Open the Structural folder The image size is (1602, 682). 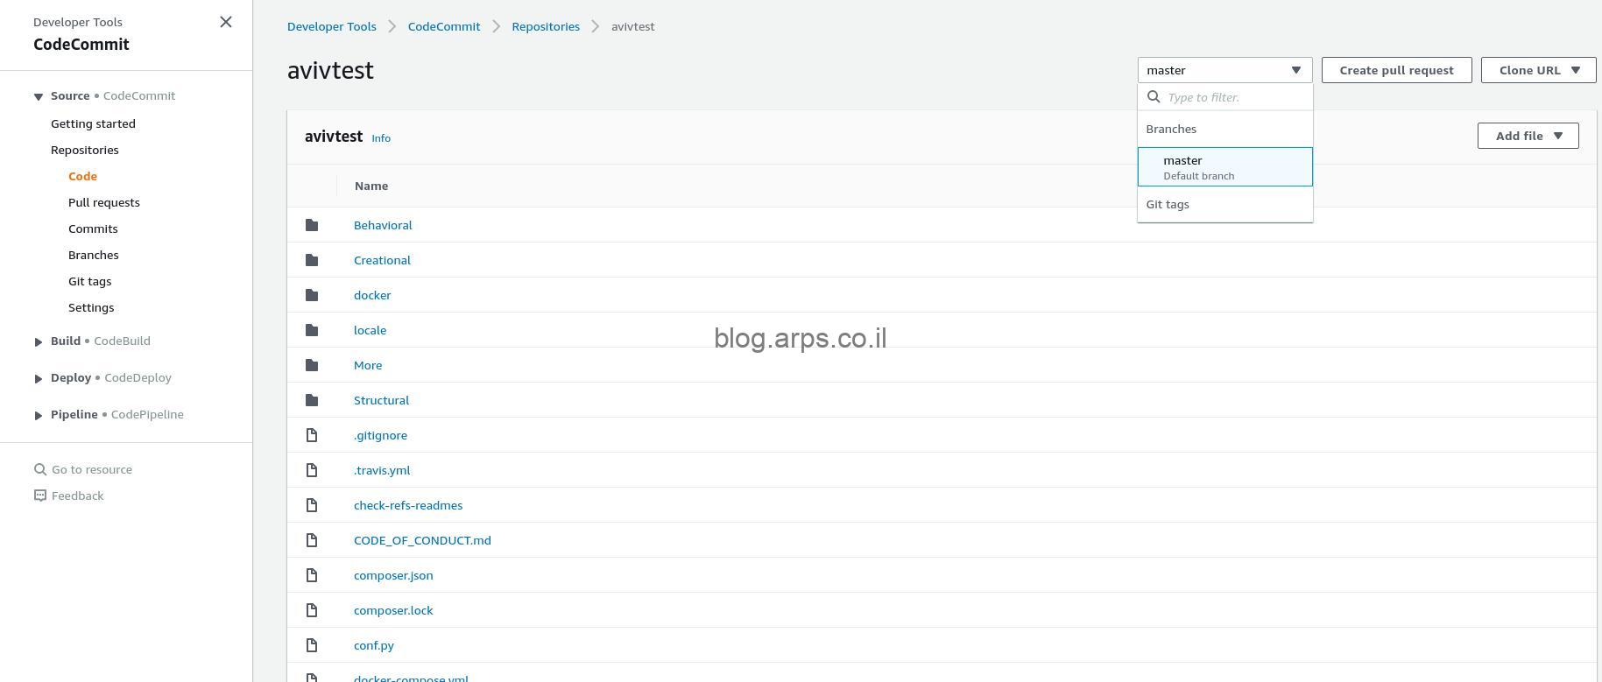pyautogui.click(x=381, y=400)
